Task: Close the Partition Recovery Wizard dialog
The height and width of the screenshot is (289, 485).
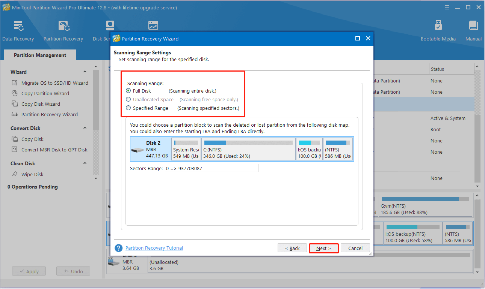Action: [x=368, y=38]
